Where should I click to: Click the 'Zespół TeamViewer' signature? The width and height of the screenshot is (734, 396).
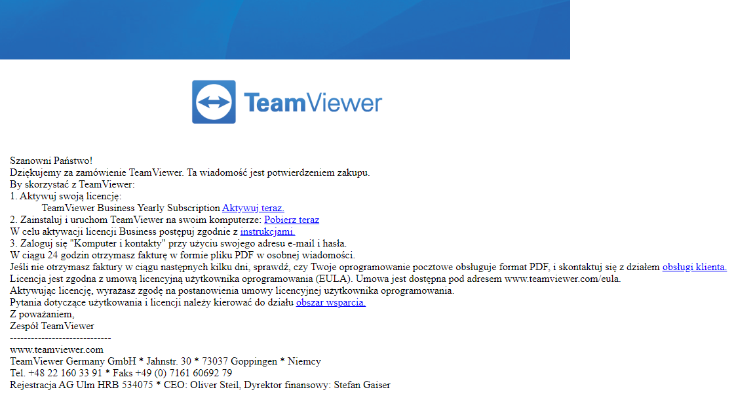tap(52, 326)
